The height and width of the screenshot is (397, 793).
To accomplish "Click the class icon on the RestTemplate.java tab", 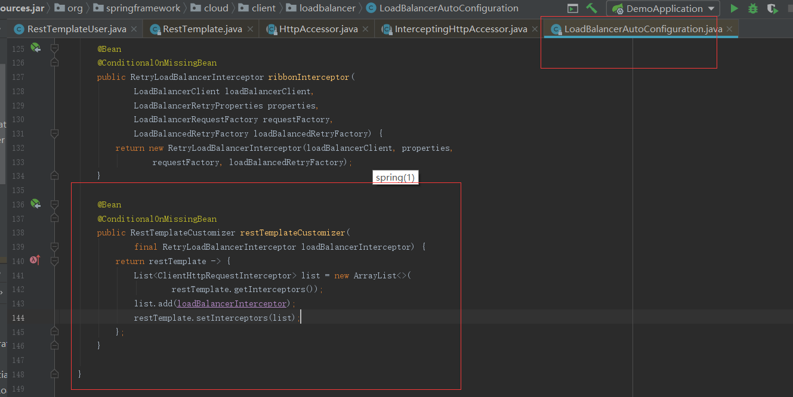I will tap(155, 29).
